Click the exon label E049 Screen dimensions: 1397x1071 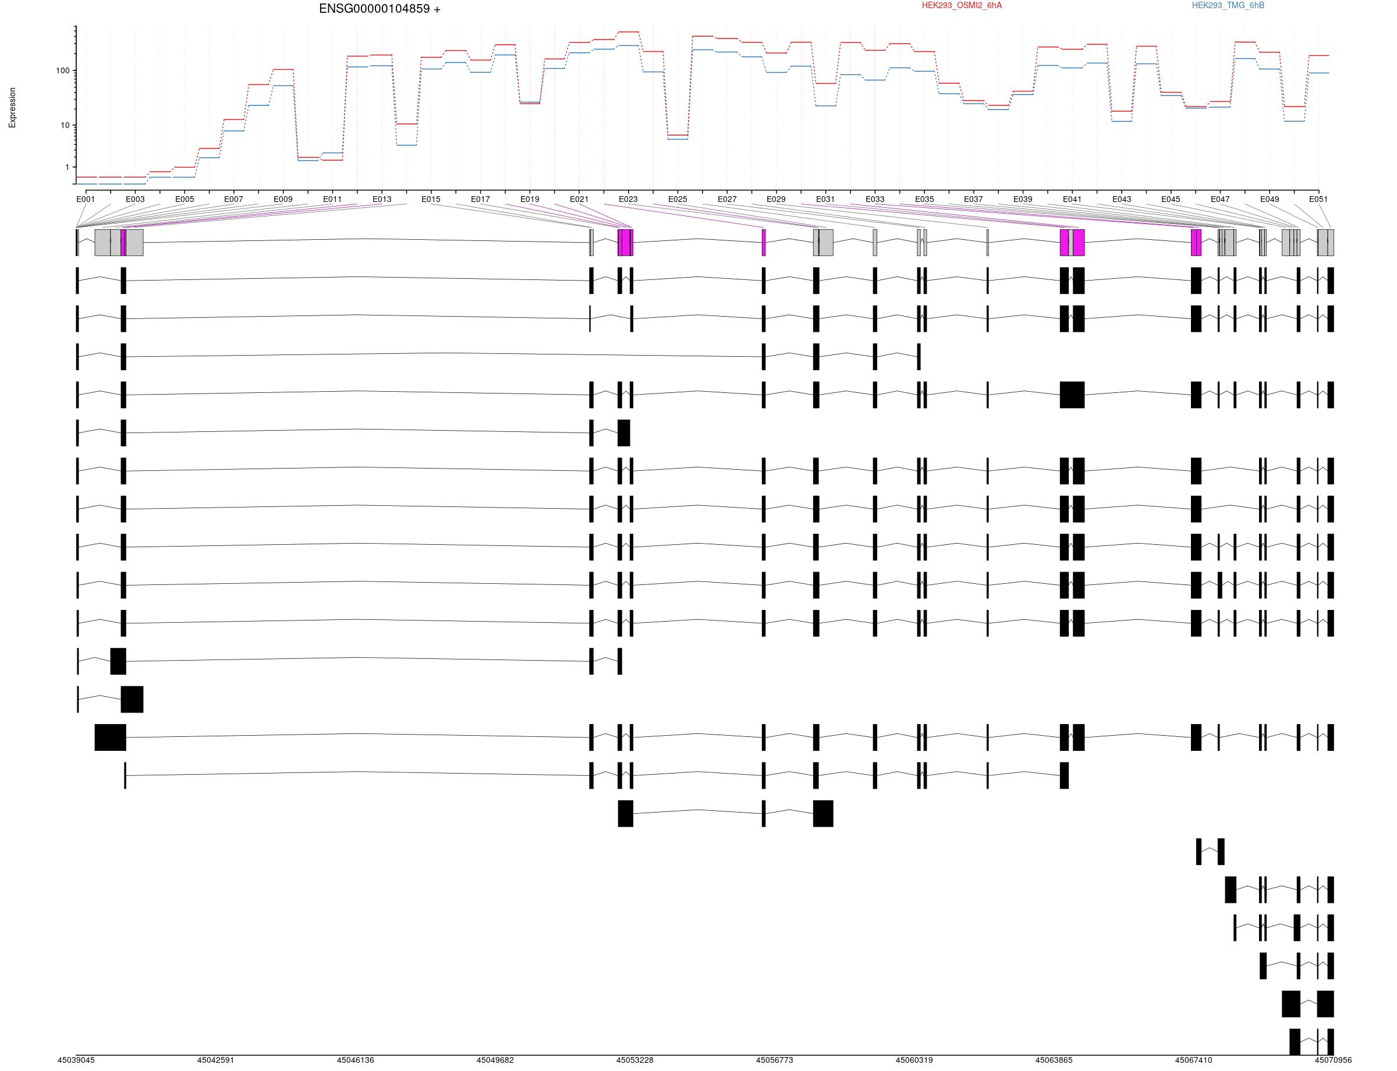[1270, 199]
